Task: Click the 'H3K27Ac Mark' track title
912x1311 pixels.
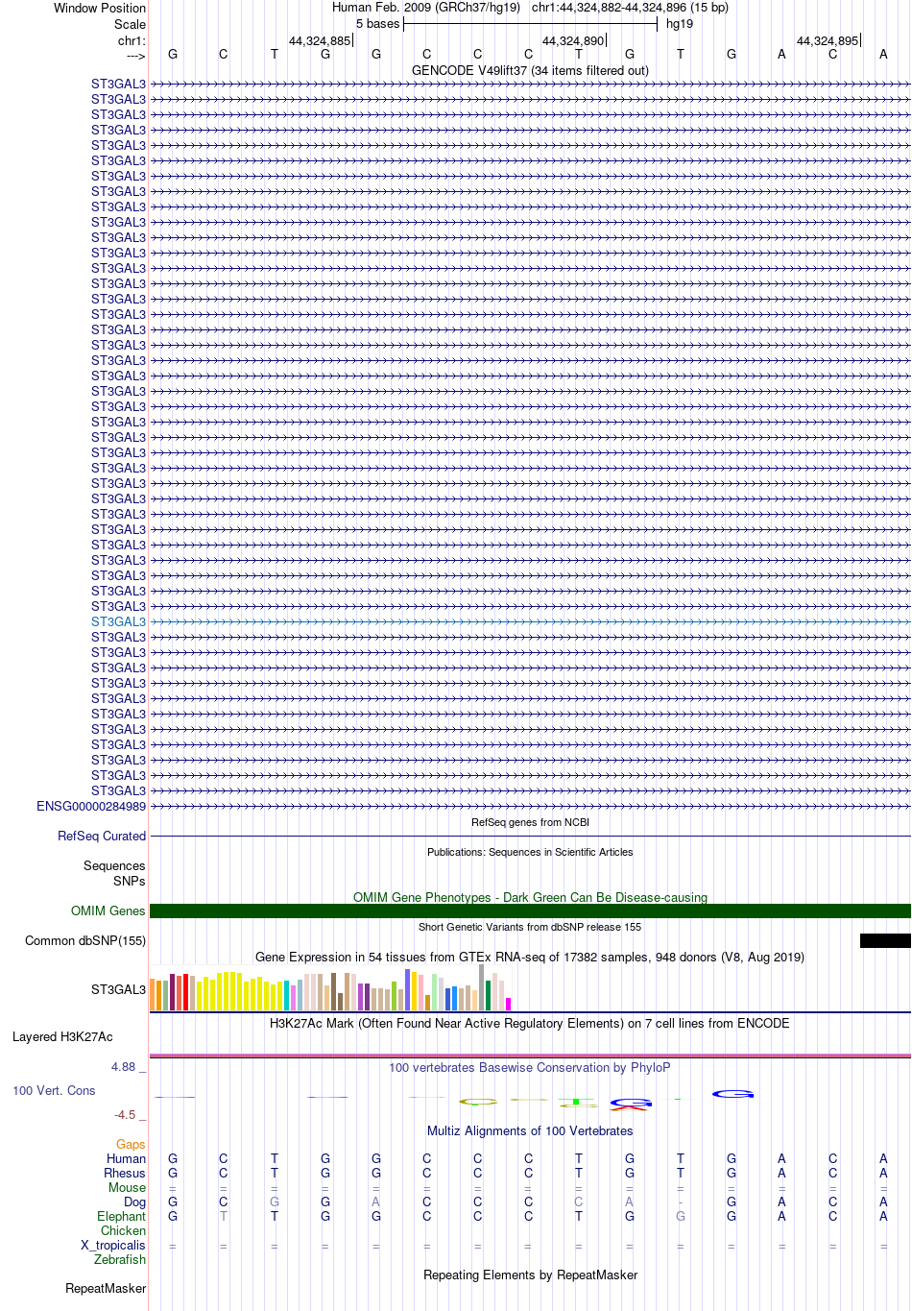Action: coord(530,1023)
